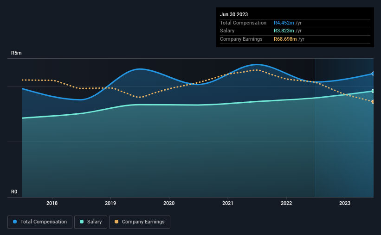Select the orange Company Earnings endpoint marker
This screenshot has width=381, height=235.
tap(373, 102)
